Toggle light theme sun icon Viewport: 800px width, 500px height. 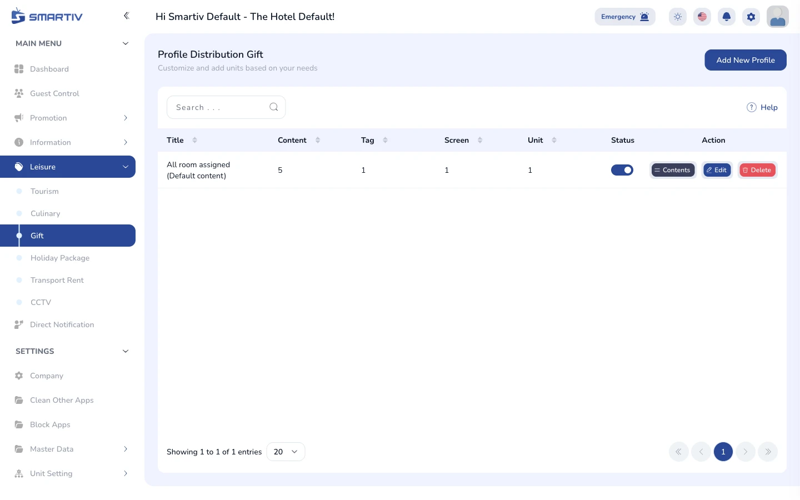(x=678, y=17)
